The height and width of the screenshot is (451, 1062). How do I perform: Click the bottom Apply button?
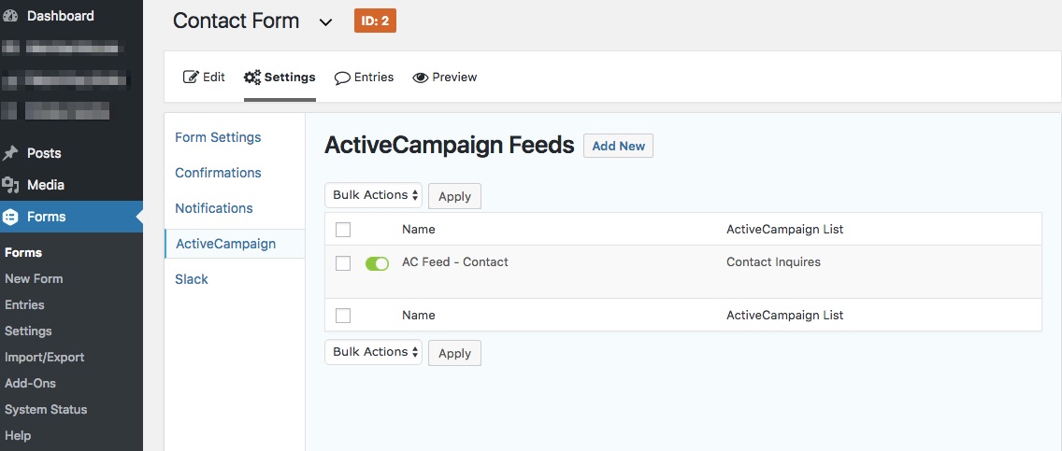(x=454, y=353)
